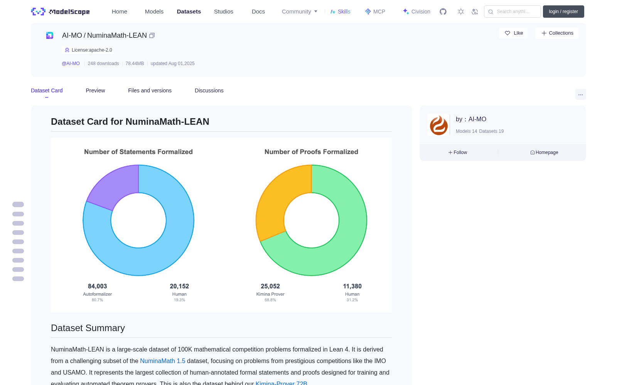617x385 pixels.
Task: Follow the AI-MO organization
Action: [x=458, y=152]
